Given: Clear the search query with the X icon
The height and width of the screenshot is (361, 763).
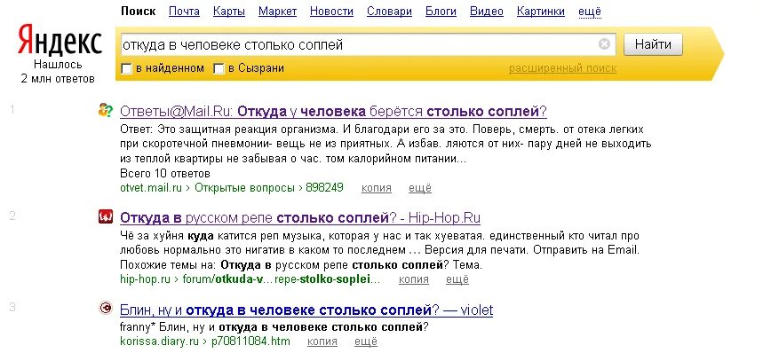Looking at the screenshot, I should pos(604,44).
